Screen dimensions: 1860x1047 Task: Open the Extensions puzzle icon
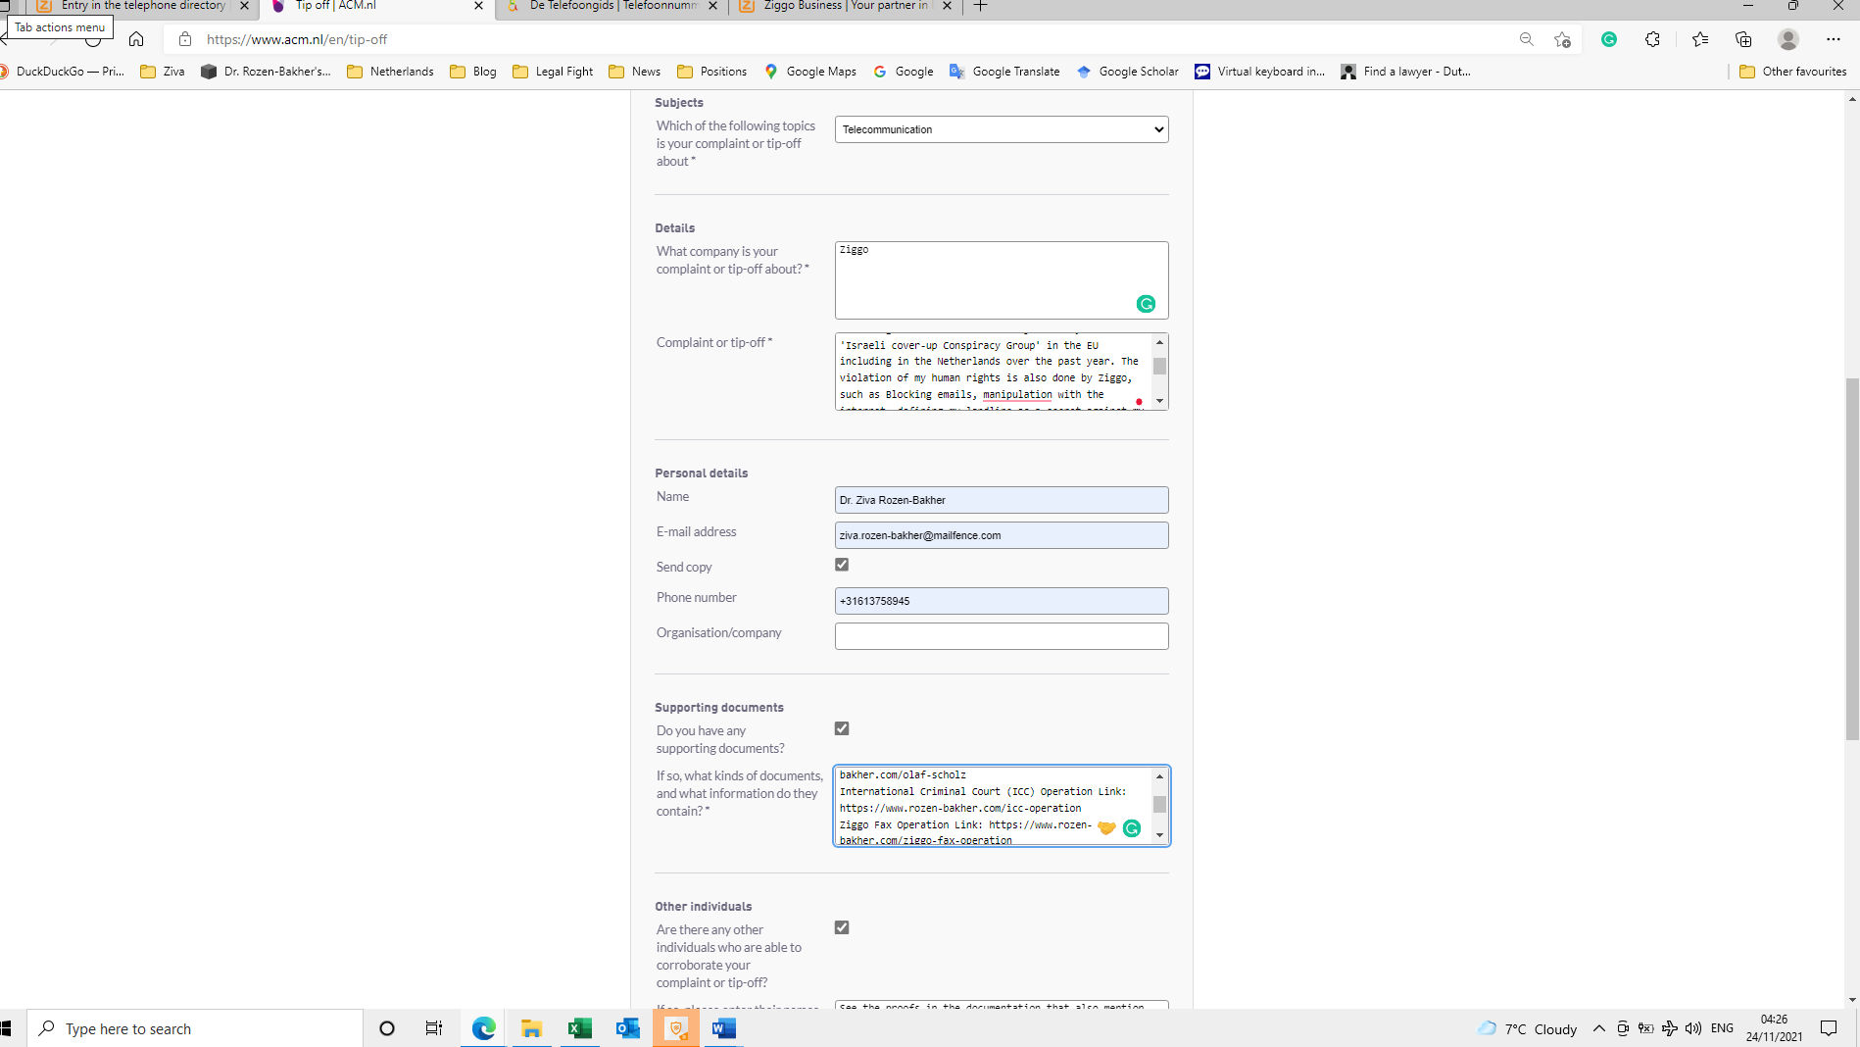point(1652,39)
